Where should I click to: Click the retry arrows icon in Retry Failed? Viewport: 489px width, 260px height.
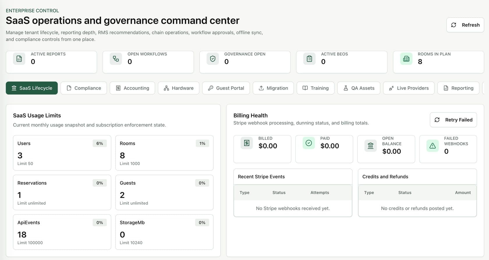coord(437,120)
